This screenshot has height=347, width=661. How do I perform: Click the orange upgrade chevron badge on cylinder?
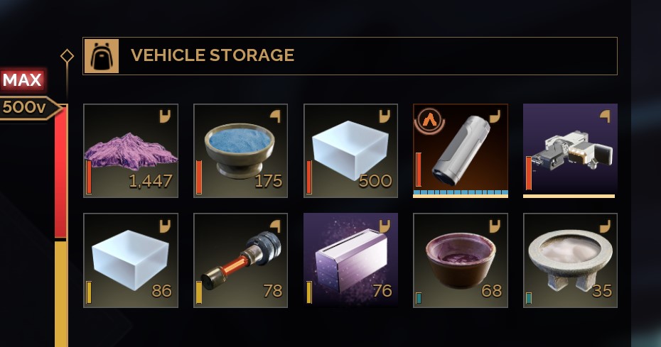[x=429, y=120]
